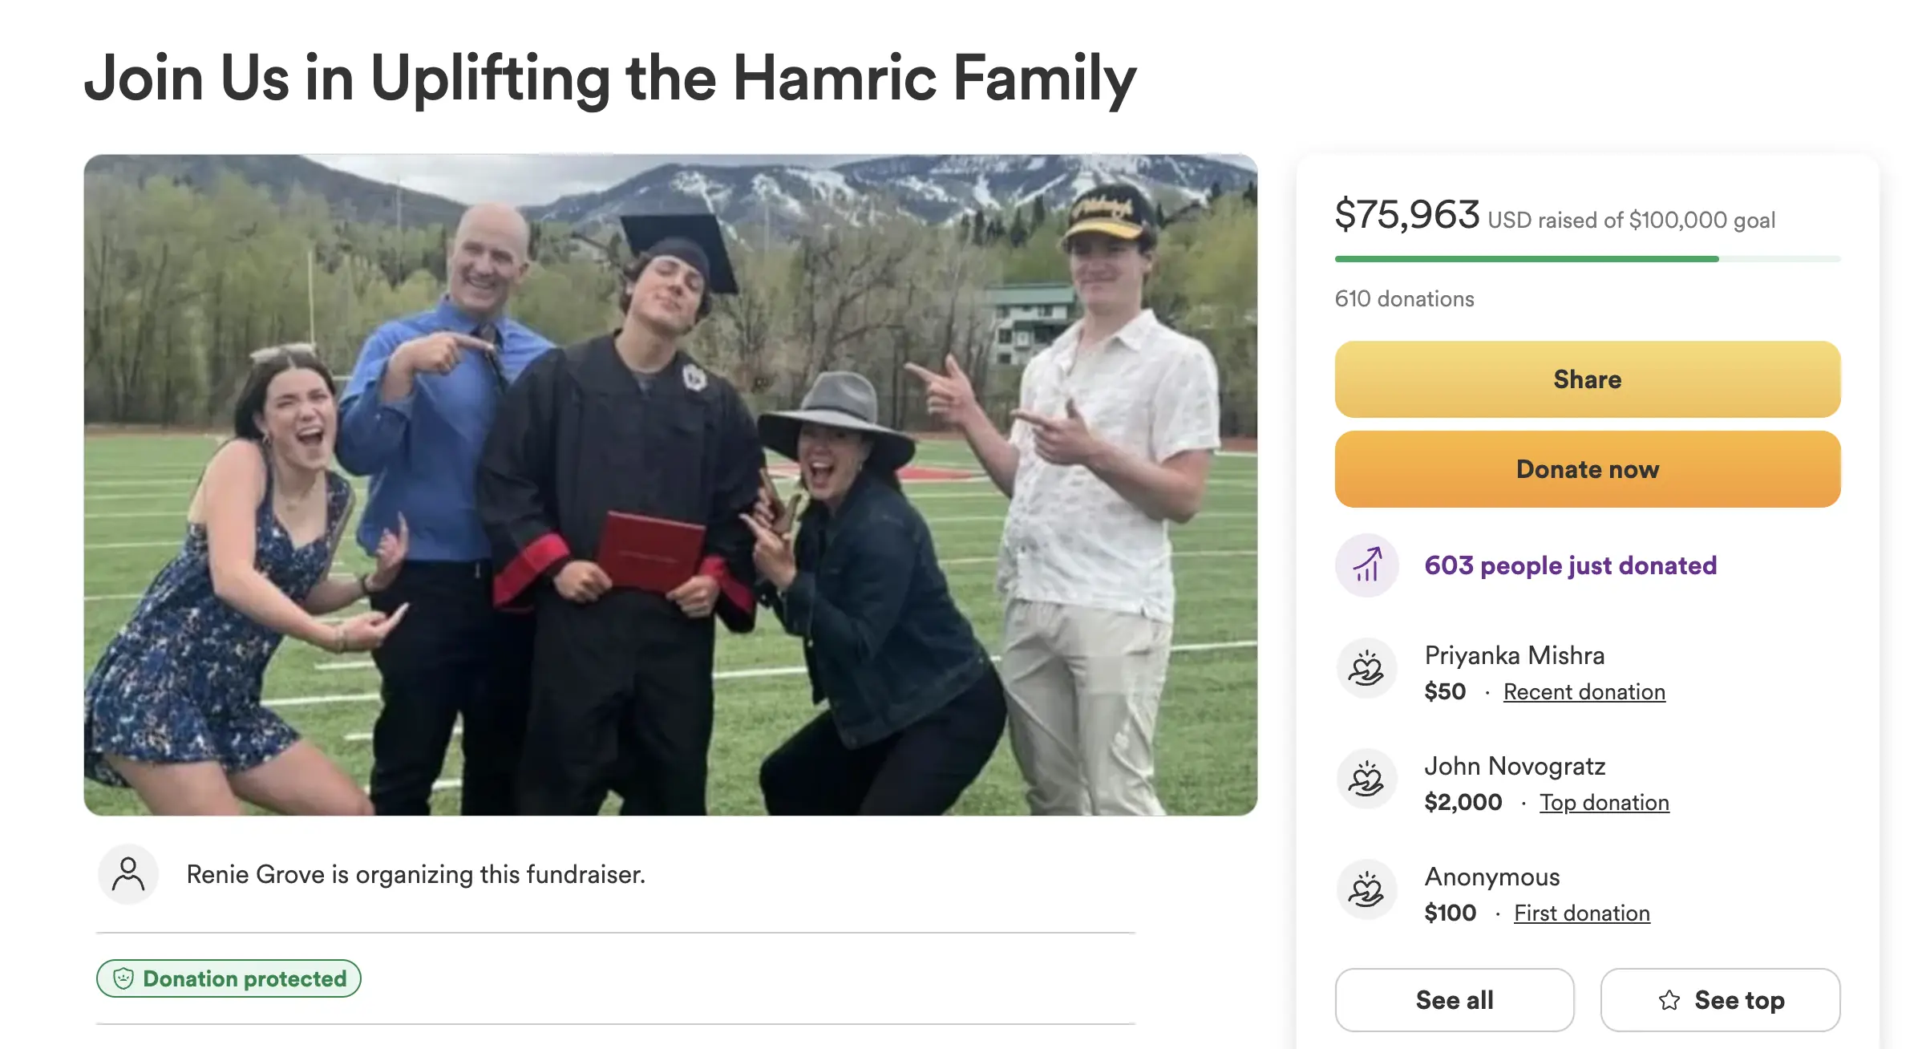Click the star icon in See top button

(1669, 1000)
